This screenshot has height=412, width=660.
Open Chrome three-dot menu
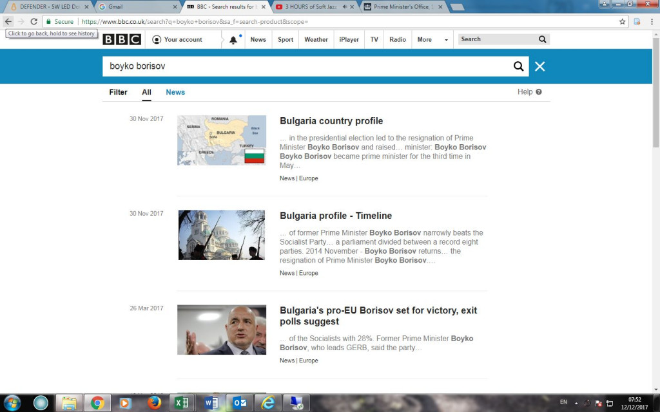[652, 21]
